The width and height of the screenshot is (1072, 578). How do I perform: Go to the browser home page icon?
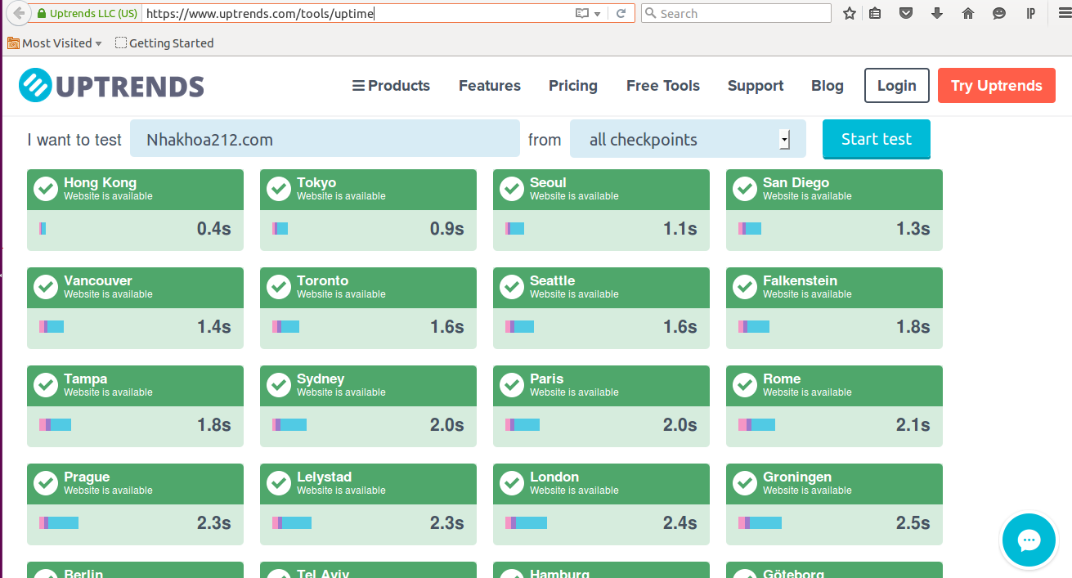968,13
